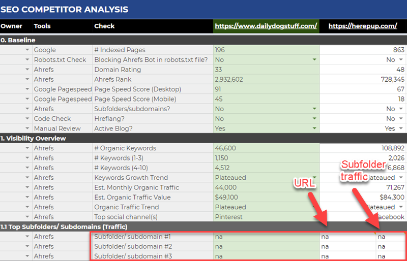Open the herepup.com link in header
407x261 pixels.
tap(362, 26)
